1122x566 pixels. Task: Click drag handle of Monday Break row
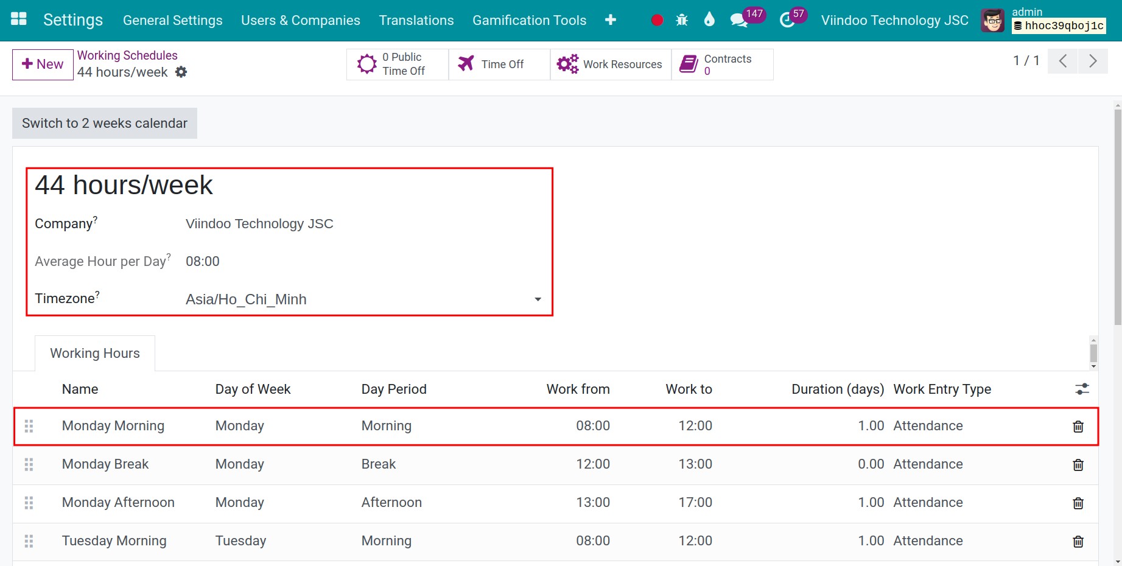pyautogui.click(x=29, y=464)
